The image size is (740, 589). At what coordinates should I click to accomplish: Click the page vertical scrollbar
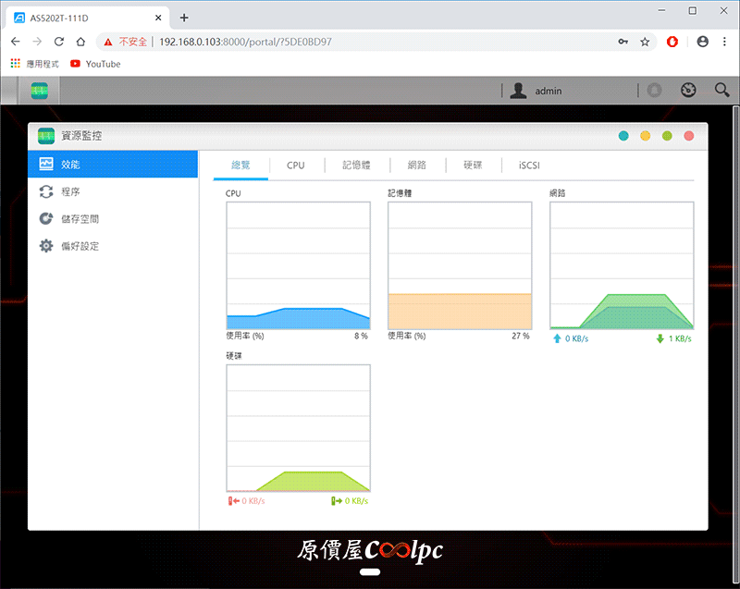[735, 344]
